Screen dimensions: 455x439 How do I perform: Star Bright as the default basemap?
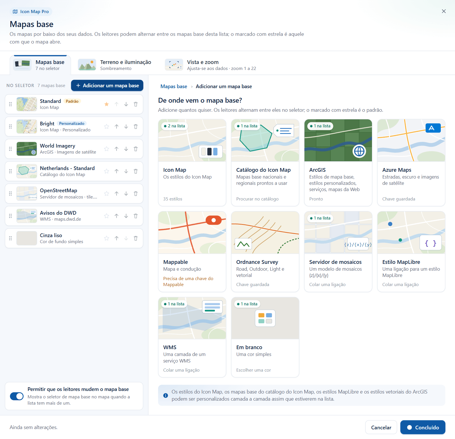coord(107,127)
